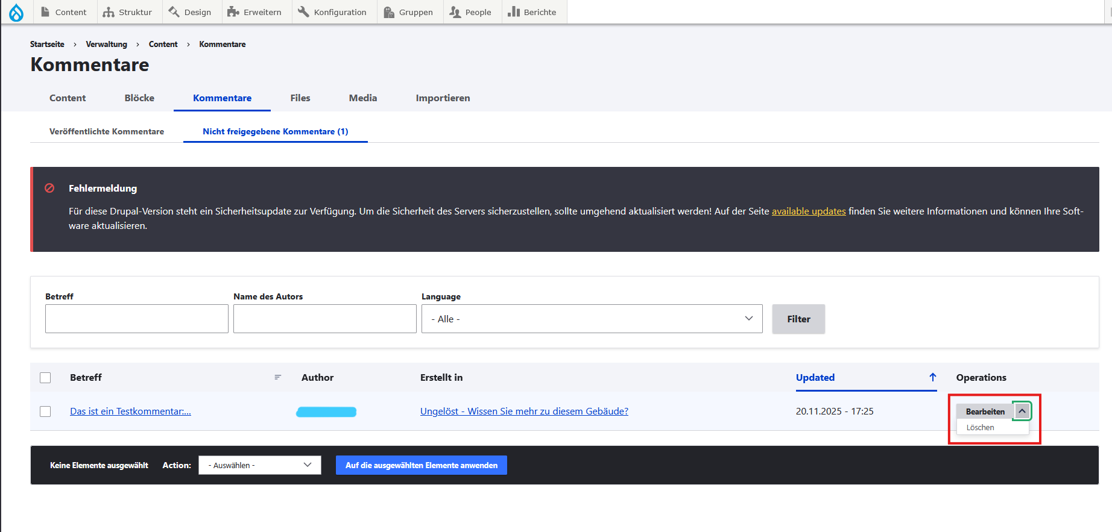Follow the available updates link
Screen dimensions: 1112x532
[x=809, y=211]
